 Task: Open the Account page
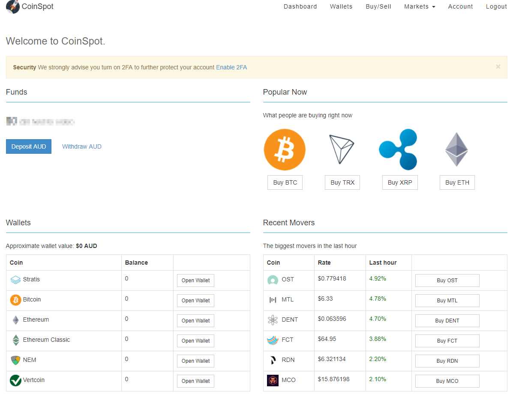[x=460, y=6]
